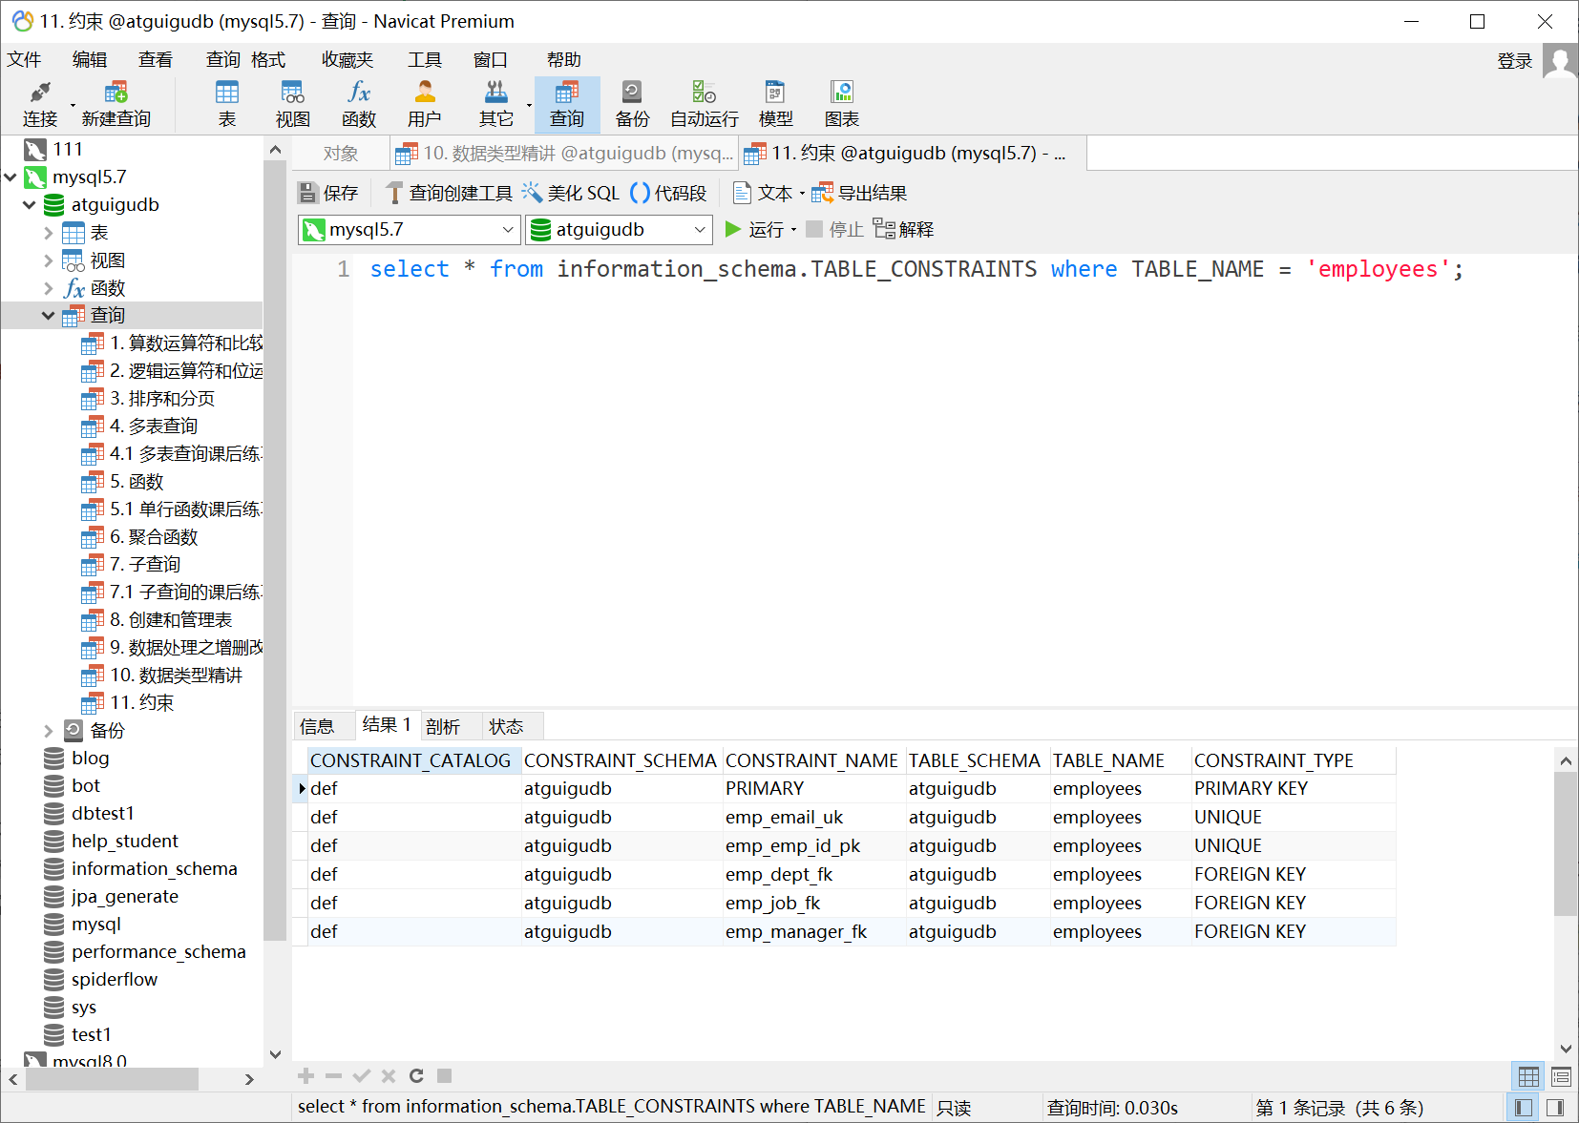Click the 登录 login link

(x=1514, y=61)
